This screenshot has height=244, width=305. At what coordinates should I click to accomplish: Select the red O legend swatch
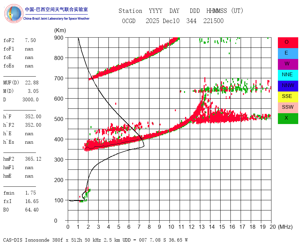tap(288, 43)
